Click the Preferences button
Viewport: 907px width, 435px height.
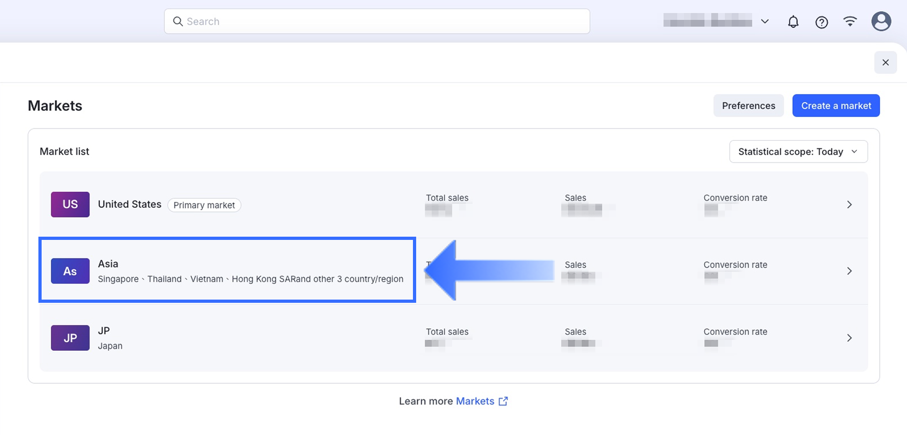tap(749, 106)
